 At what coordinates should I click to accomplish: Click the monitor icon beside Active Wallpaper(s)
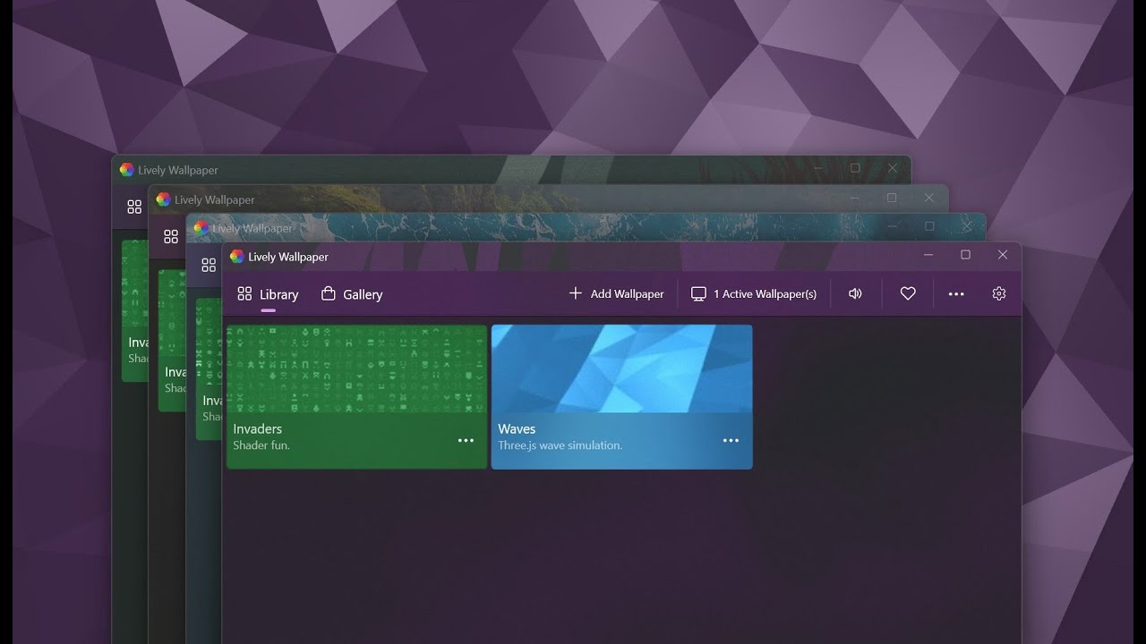(x=698, y=293)
